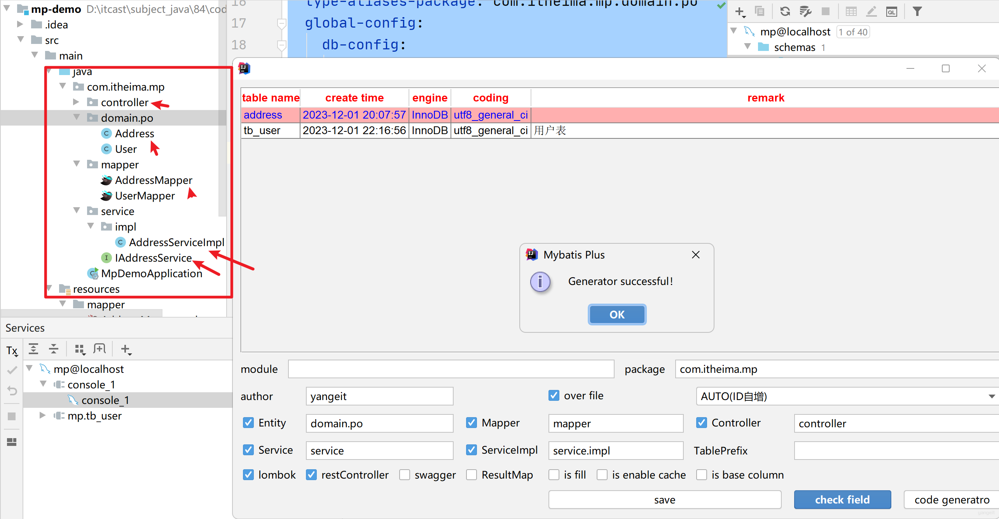Viewport: 999px width, 519px height.
Task: Click the commit checkmark in Services sidebar
Action: tap(12, 370)
